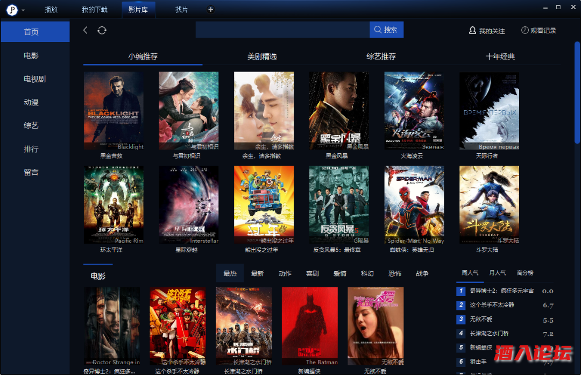The width and height of the screenshot is (581, 375).
Task: Open the 斗罗大陆 poster
Action: 489,204
